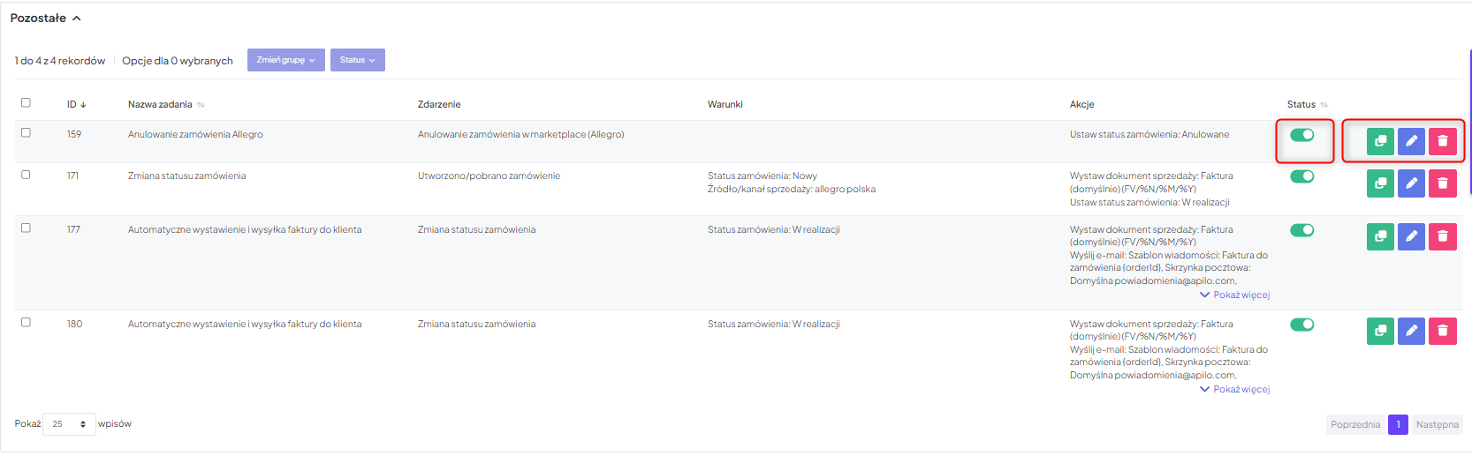Select the checkbox for task 171

click(x=26, y=175)
